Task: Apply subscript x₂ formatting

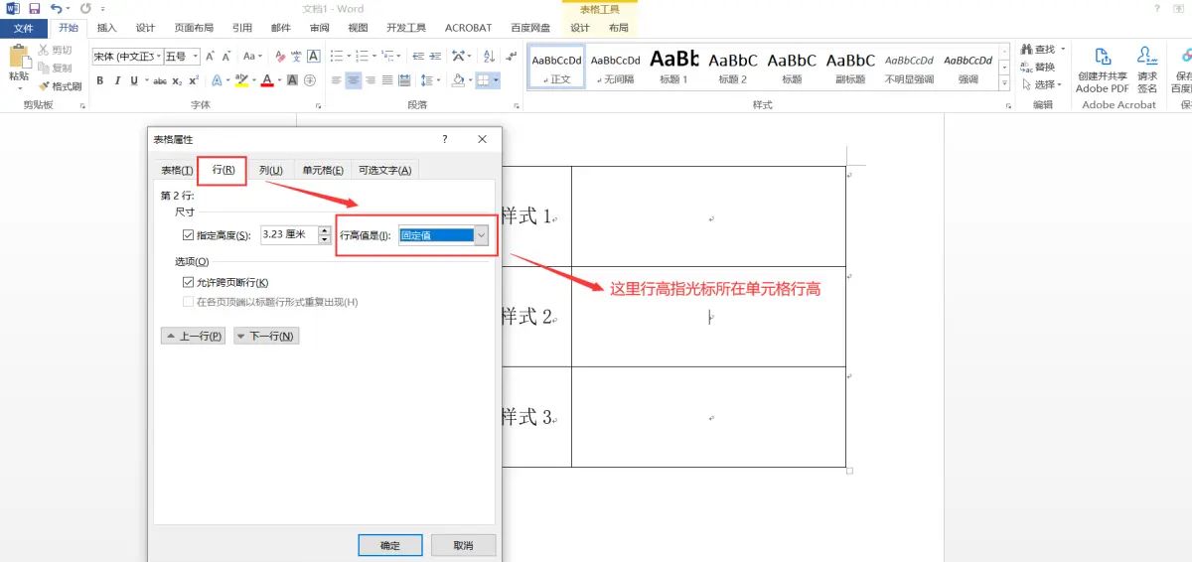Action: point(178,79)
